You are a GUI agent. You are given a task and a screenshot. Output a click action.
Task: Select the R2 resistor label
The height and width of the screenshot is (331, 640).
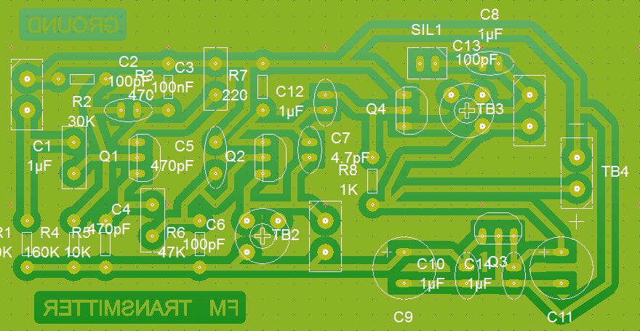click(81, 102)
